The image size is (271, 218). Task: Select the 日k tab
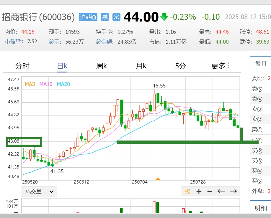[62, 66]
